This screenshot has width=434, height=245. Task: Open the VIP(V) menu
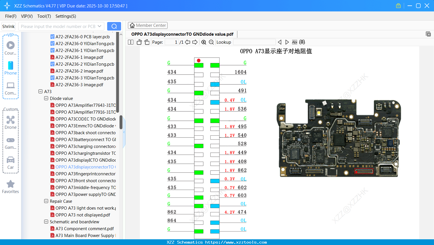[x=27, y=16]
